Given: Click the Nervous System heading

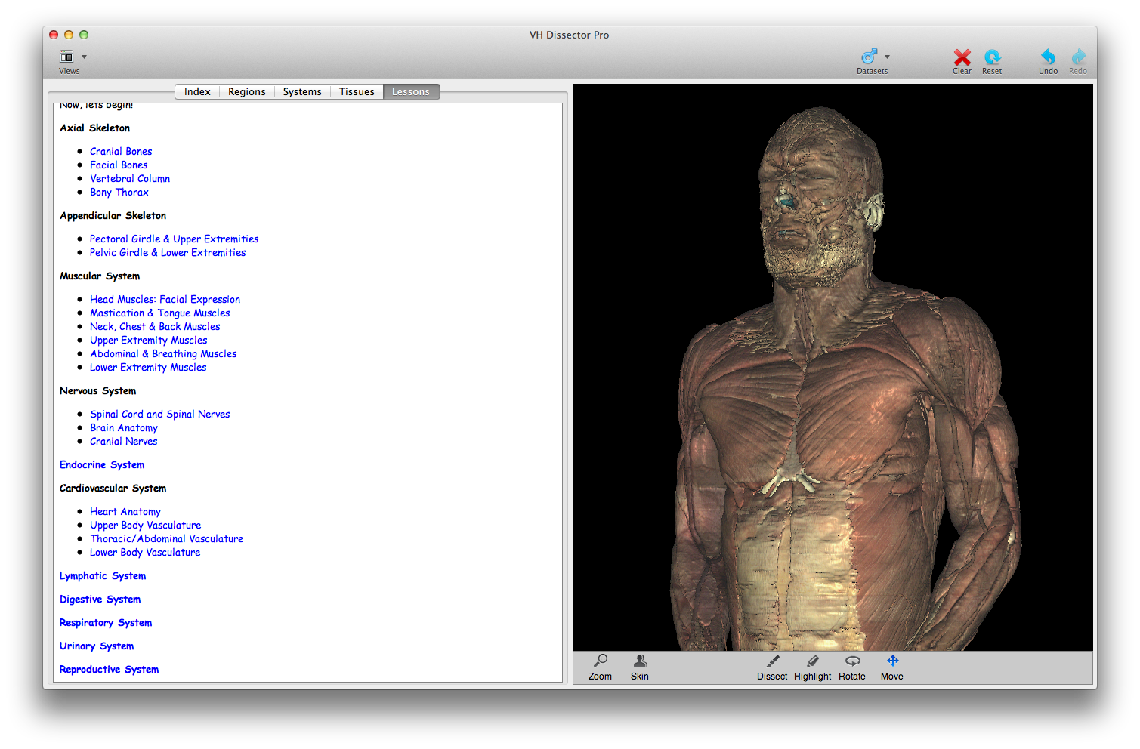Looking at the screenshot, I should coord(98,390).
